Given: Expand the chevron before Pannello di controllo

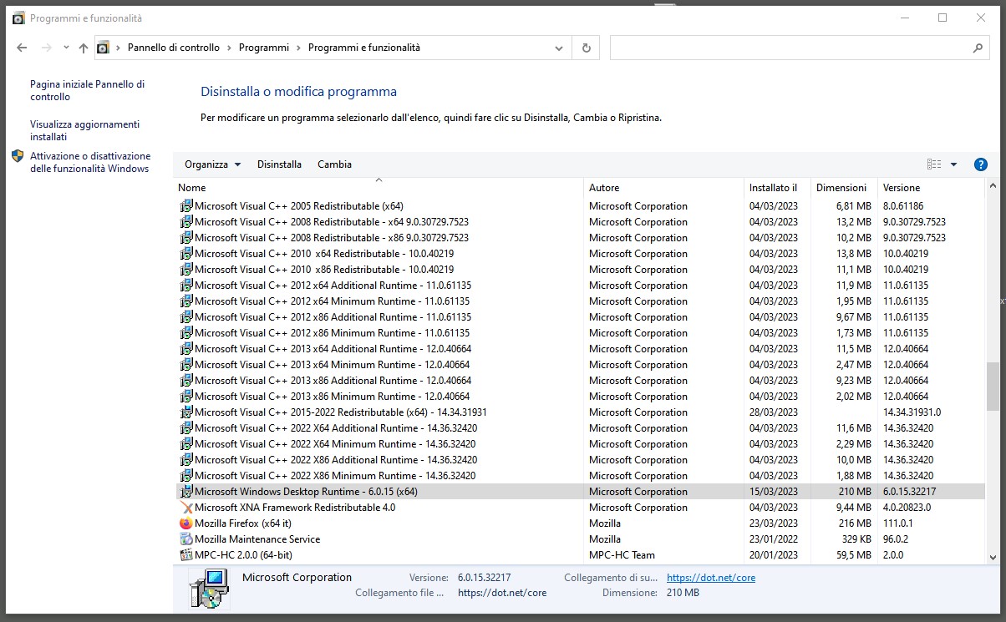Looking at the screenshot, I should [x=119, y=48].
